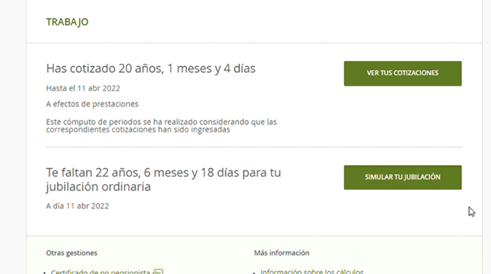This screenshot has height=274, width=491.
Task: Follow the Información sobre los cálculos link
Action: tap(312, 271)
